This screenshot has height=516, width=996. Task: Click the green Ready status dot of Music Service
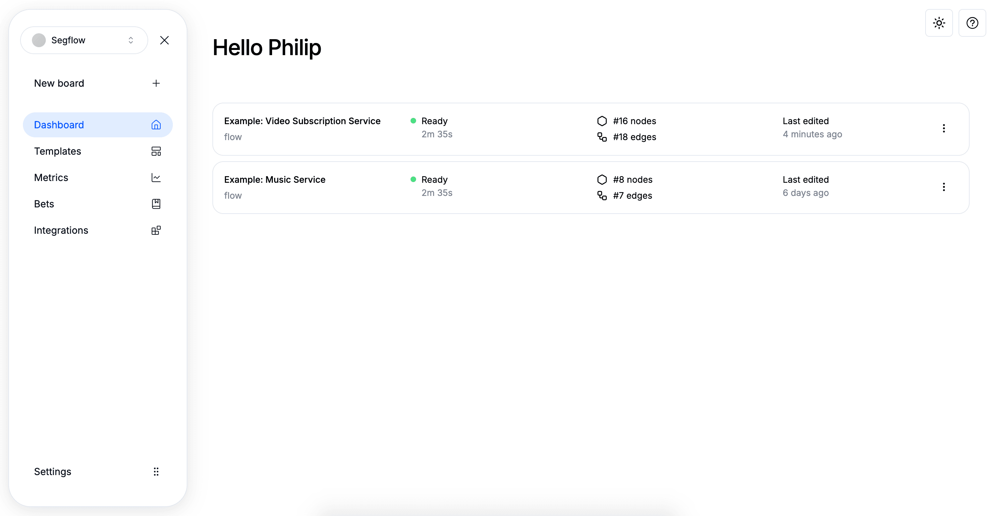(413, 180)
